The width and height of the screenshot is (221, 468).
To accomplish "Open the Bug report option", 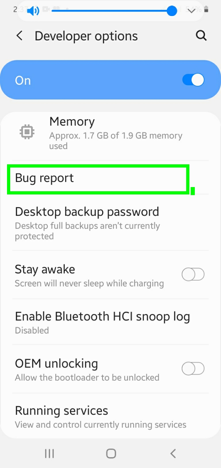I will pos(111,178).
